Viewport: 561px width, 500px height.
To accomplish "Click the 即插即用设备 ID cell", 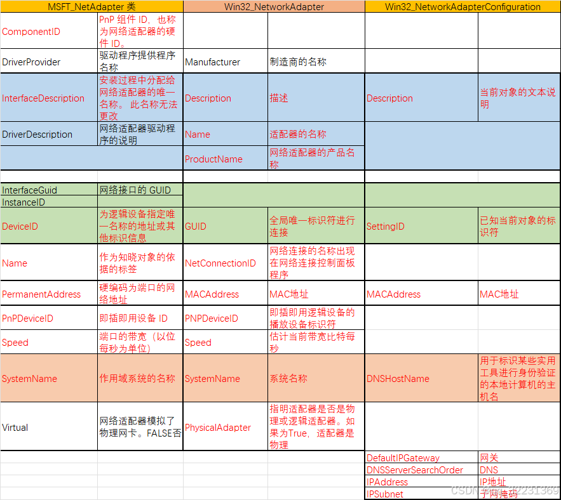I will [140, 318].
